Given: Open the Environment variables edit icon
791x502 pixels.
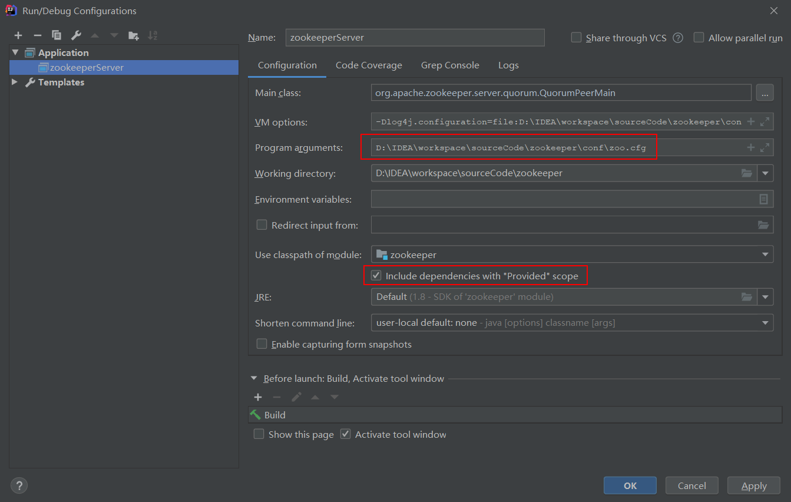Looking at the screenshot, I should click(x=763, y=199).
